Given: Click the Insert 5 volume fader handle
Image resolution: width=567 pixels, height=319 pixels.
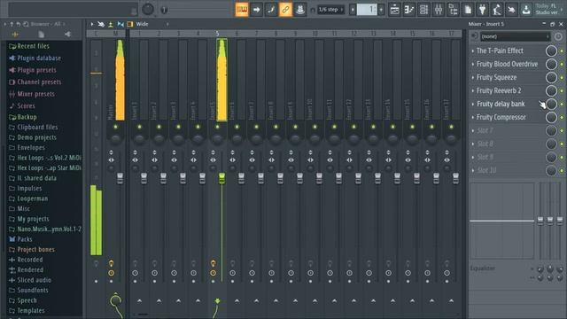Looking at the screenshot, I should [221, 178].
